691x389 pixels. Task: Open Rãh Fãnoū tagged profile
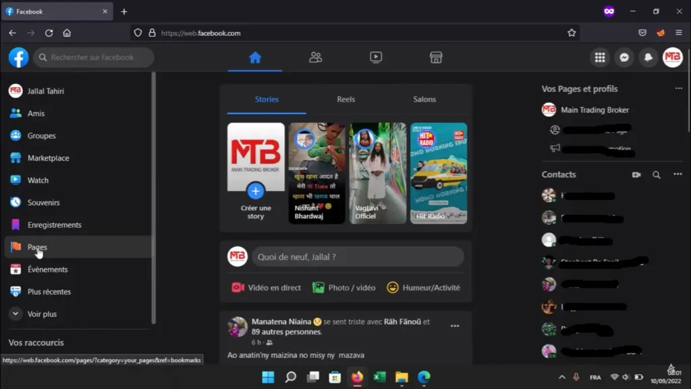coord(402,321)
